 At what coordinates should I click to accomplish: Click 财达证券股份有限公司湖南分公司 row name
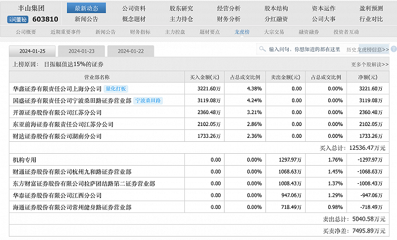pos(57,136)
